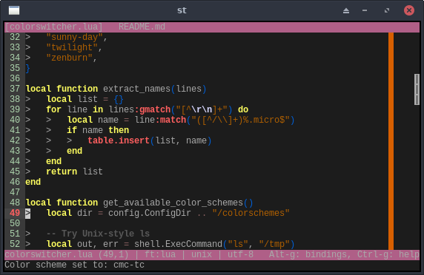Minimize the st terminal window
Screen dimensions: 424x275
[x=365, y=10]
